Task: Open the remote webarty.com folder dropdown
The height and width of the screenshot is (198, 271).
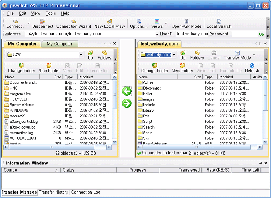Action: click(x=174, y=55)
